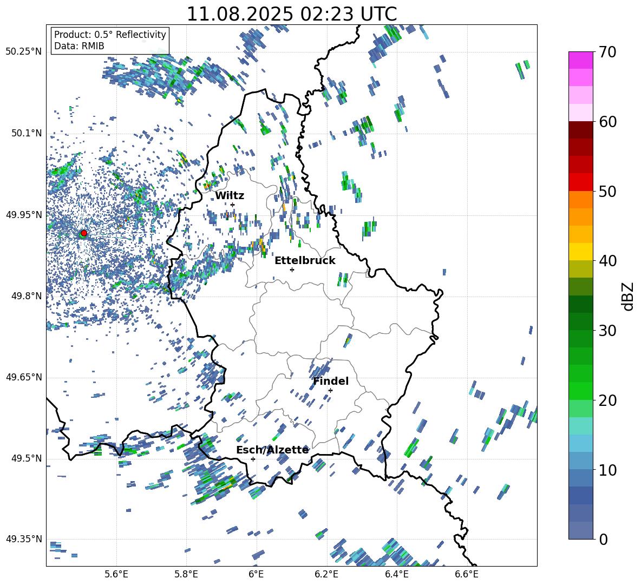Click the red radar site marker

coord(84,233)
